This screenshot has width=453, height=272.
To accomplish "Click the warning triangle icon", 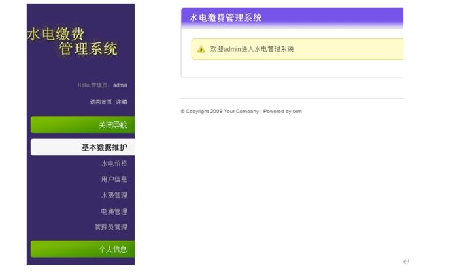I will point(201,50).
